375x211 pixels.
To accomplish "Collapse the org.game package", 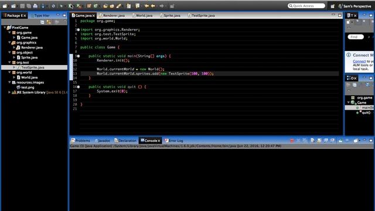I will (9, 33).
